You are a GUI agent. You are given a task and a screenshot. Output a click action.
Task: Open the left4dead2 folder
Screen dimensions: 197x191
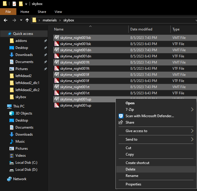[23, 76]
